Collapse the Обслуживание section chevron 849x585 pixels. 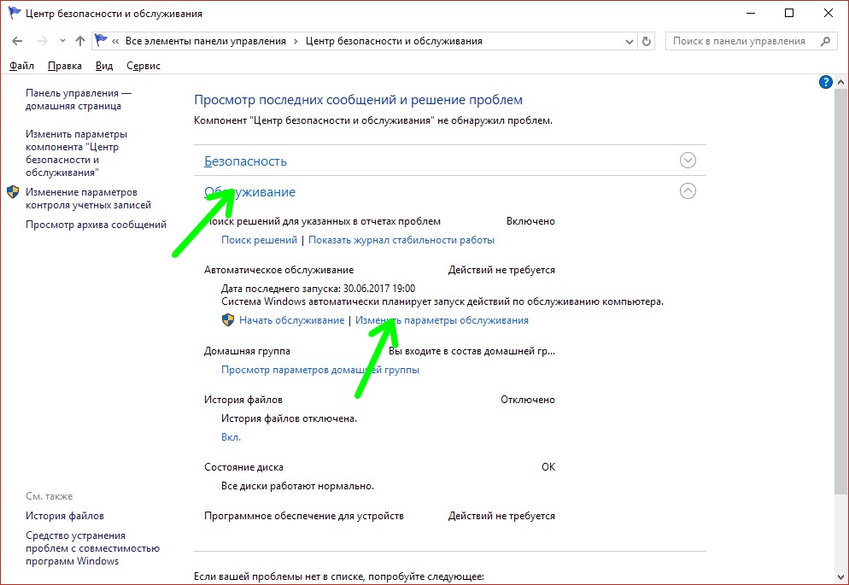[x=688, y=191]
